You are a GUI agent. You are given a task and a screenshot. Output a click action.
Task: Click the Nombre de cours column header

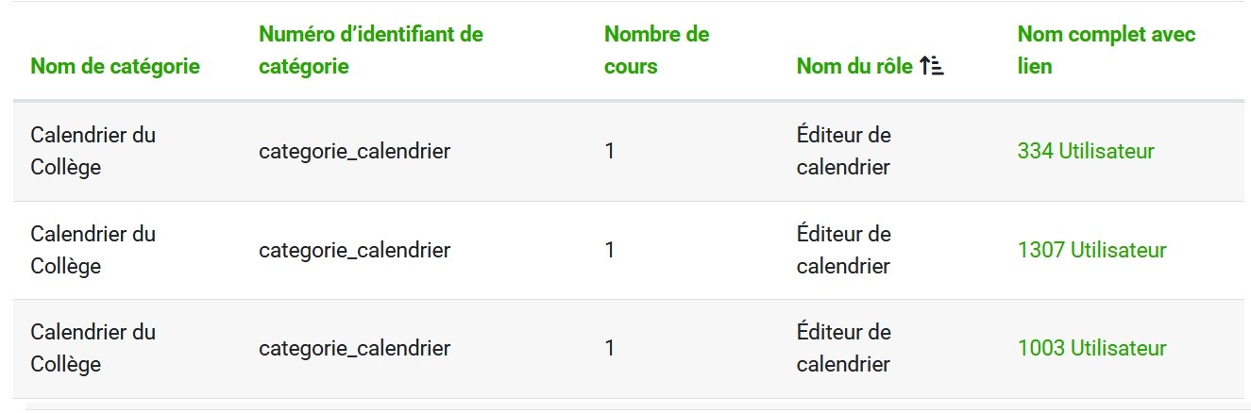pyautogui.click(x=656, y=50)
